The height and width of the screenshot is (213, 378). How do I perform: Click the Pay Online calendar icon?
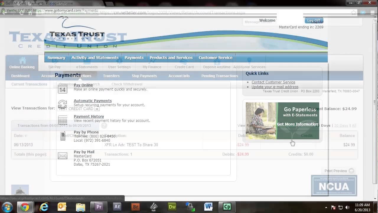click(x=62, y=88)
